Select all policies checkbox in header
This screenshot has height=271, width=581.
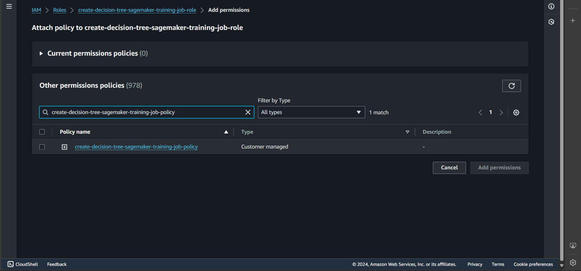click(42, 132)
